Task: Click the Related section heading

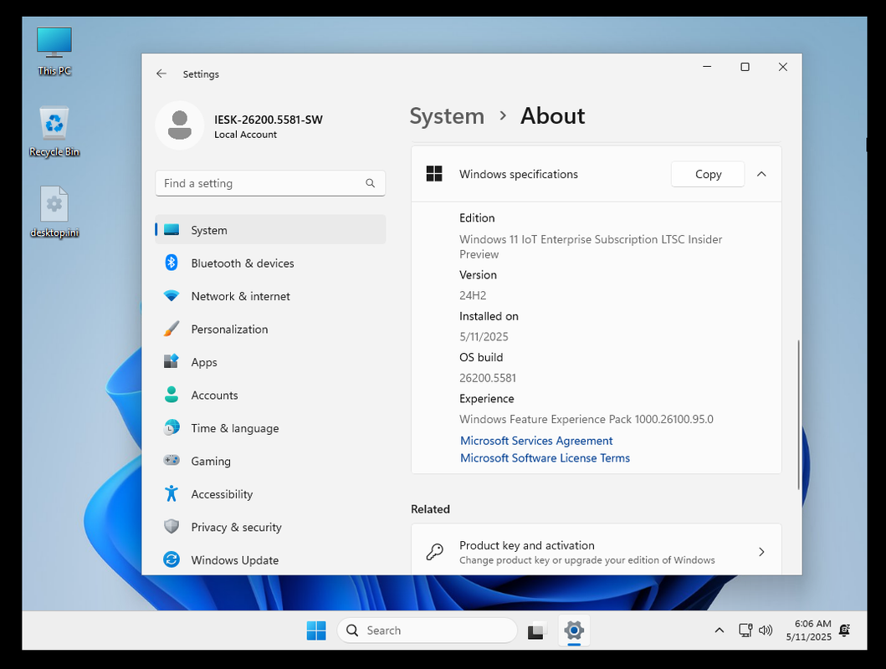Action: click(x=430, y=508)
